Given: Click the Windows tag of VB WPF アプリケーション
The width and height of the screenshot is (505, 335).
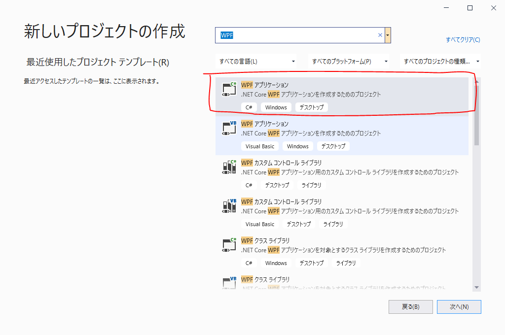Looking at the screenshot, I should click(297, 146).
